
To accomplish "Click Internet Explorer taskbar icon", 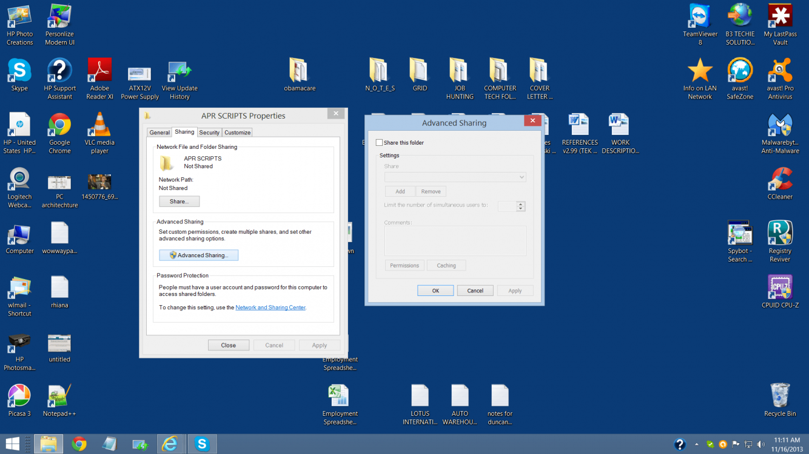I will (x=171, y=444).
